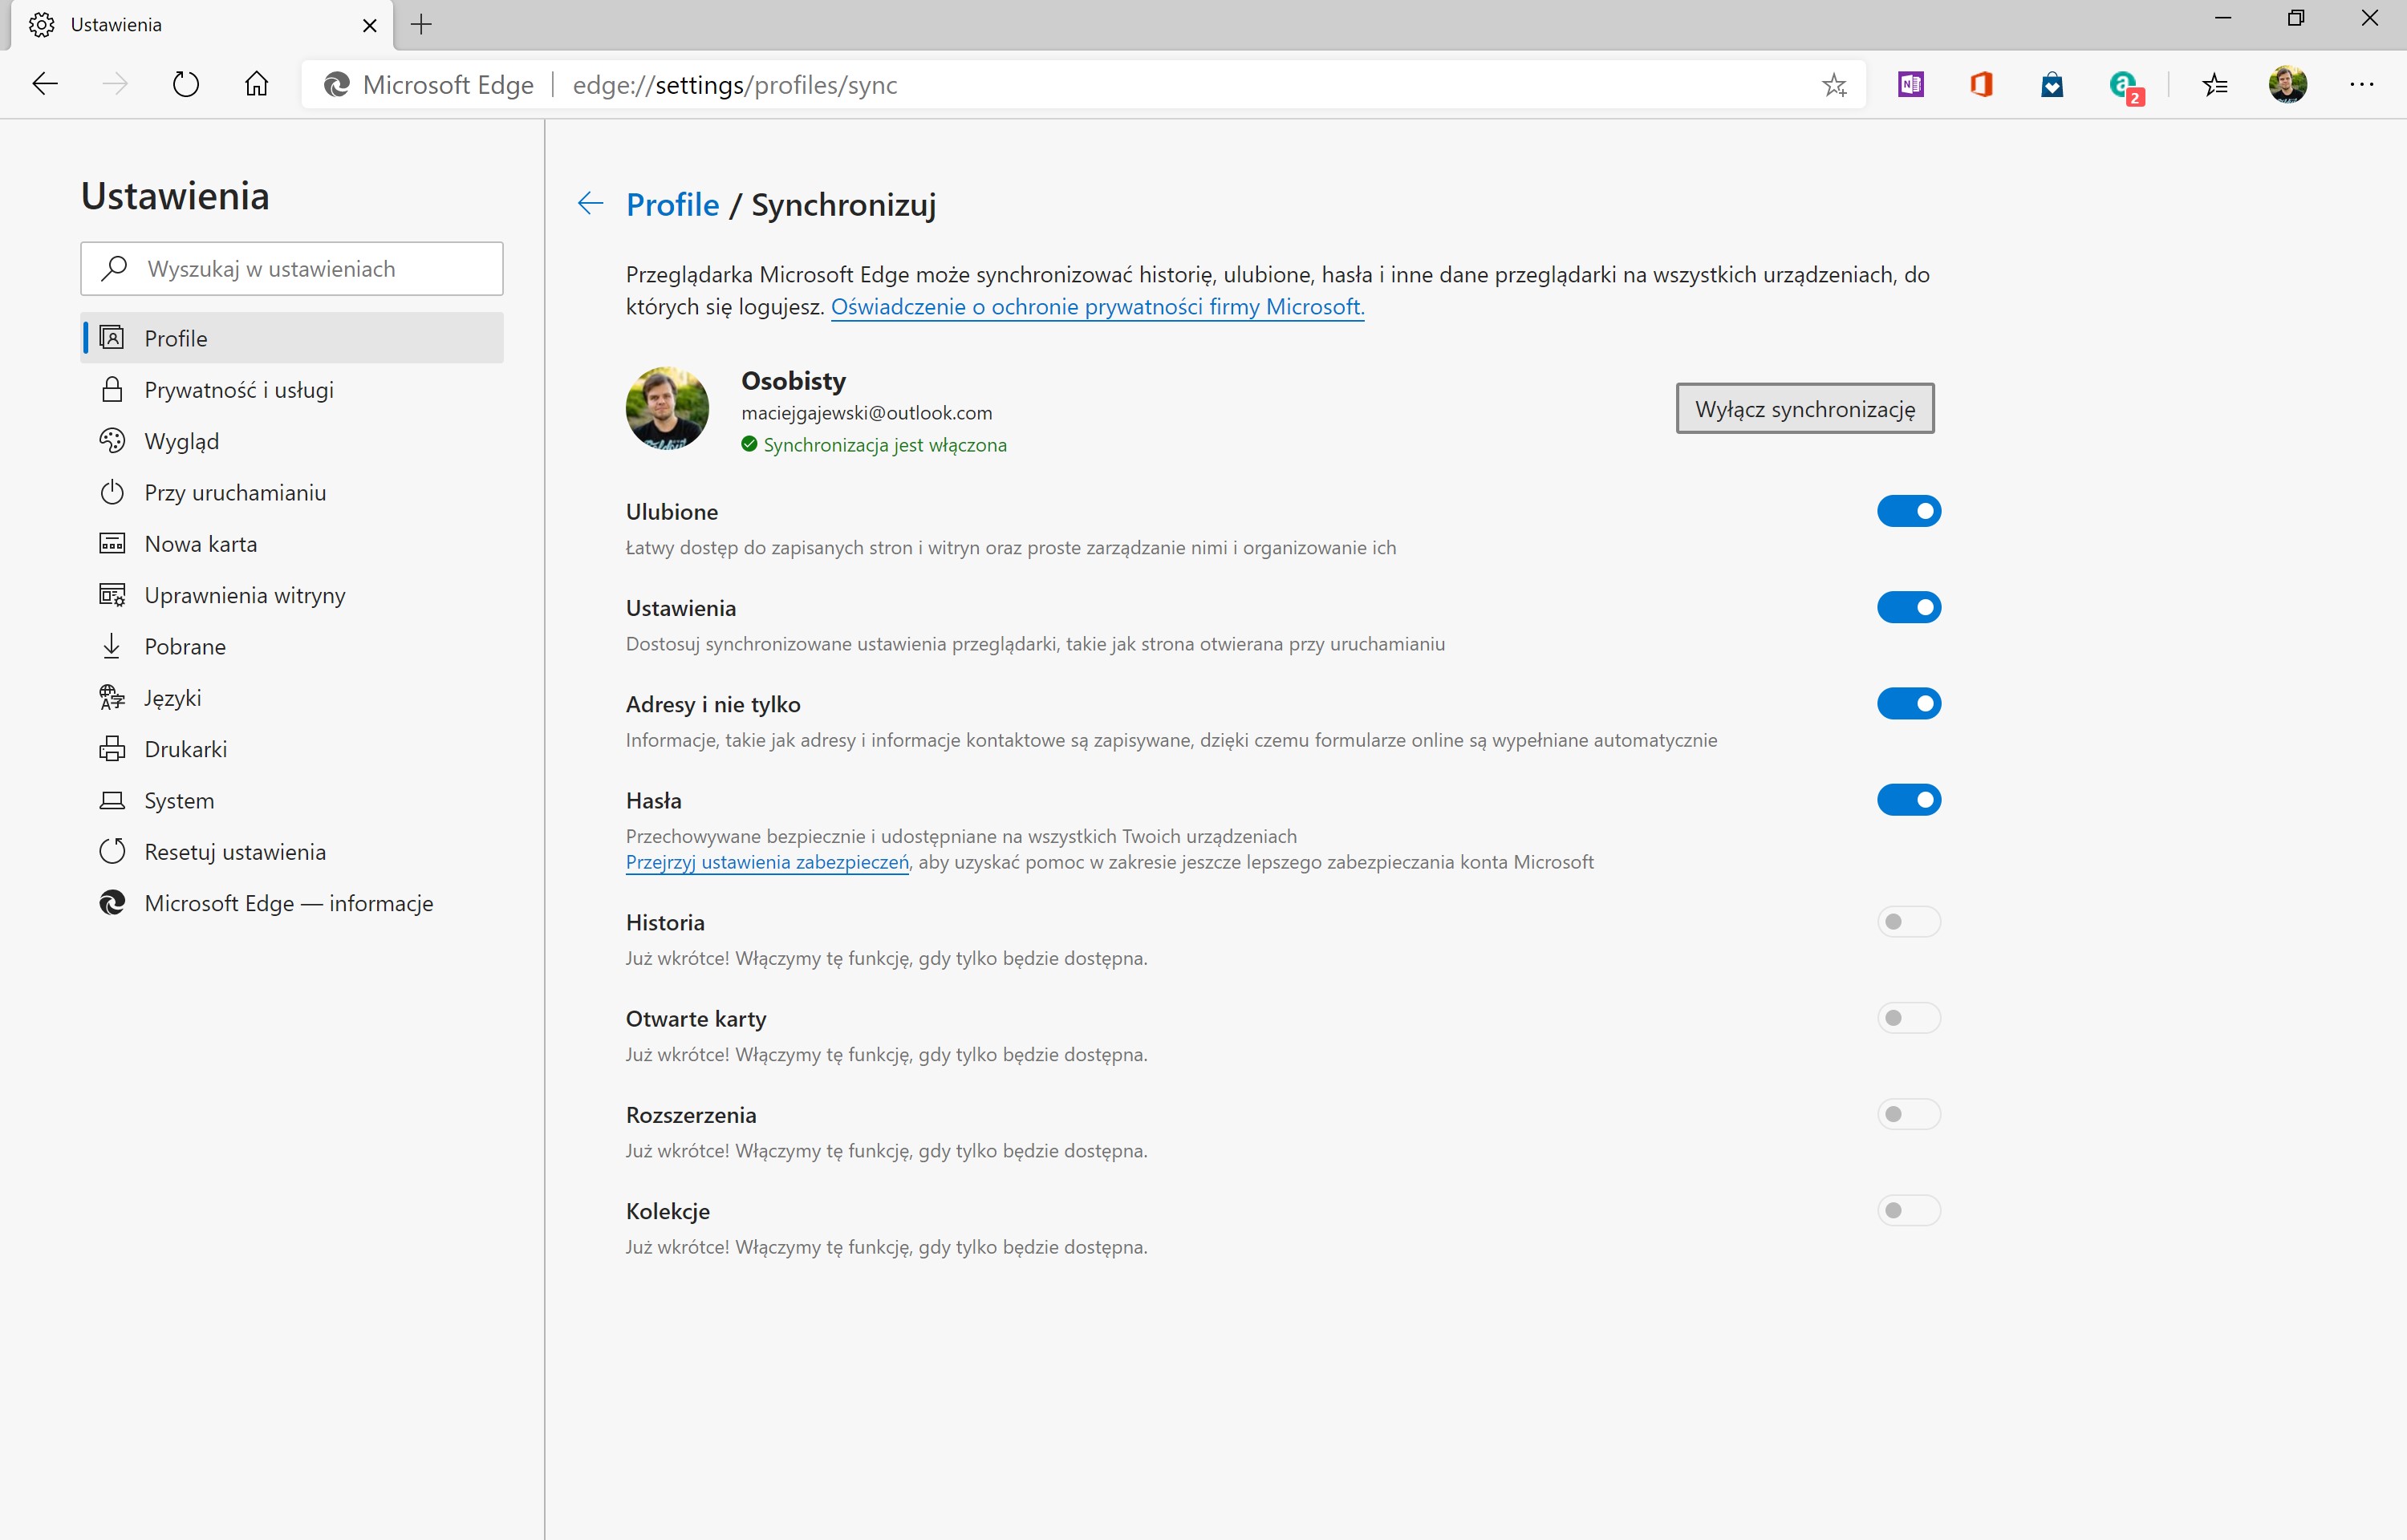Restore down the browser window

point(2296,18)
